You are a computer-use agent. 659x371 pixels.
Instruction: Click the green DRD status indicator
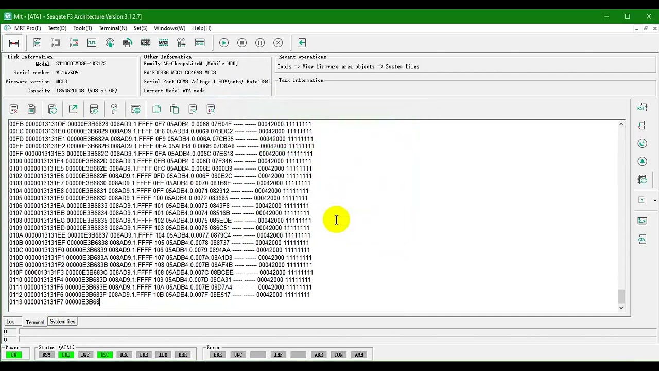click(66, 355)
